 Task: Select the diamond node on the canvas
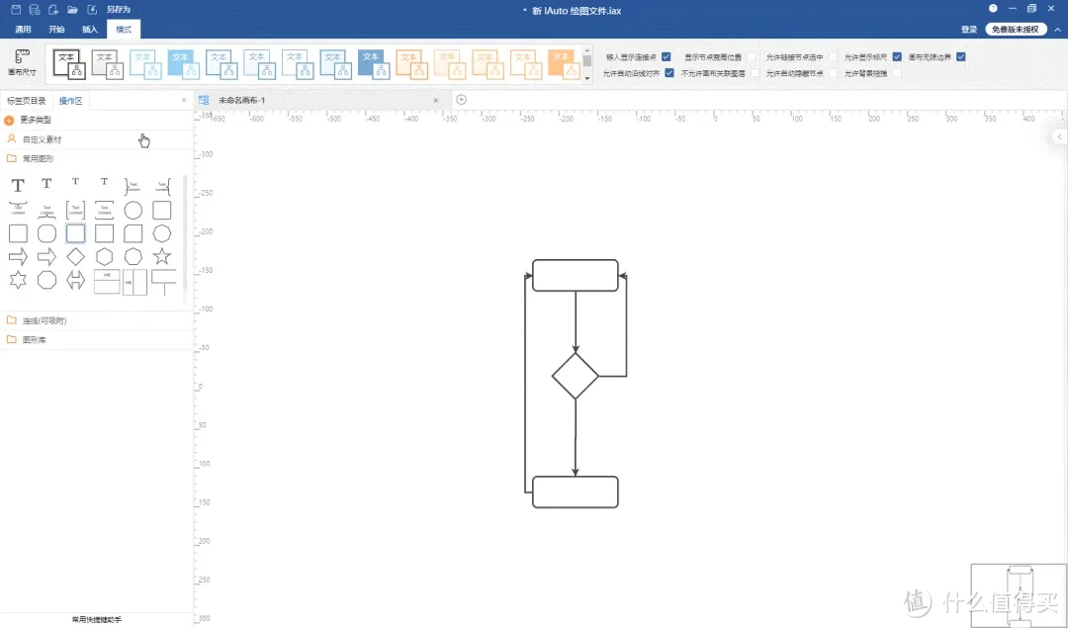[x=575, y=375]
